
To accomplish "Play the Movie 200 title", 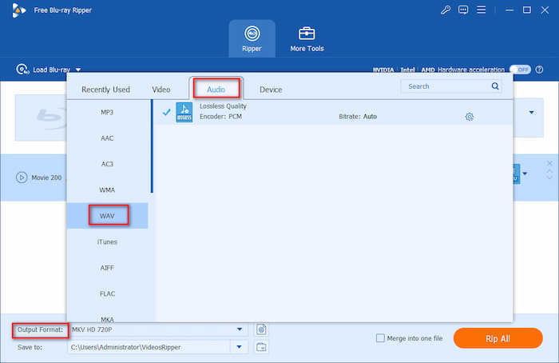I will [22, 178].
